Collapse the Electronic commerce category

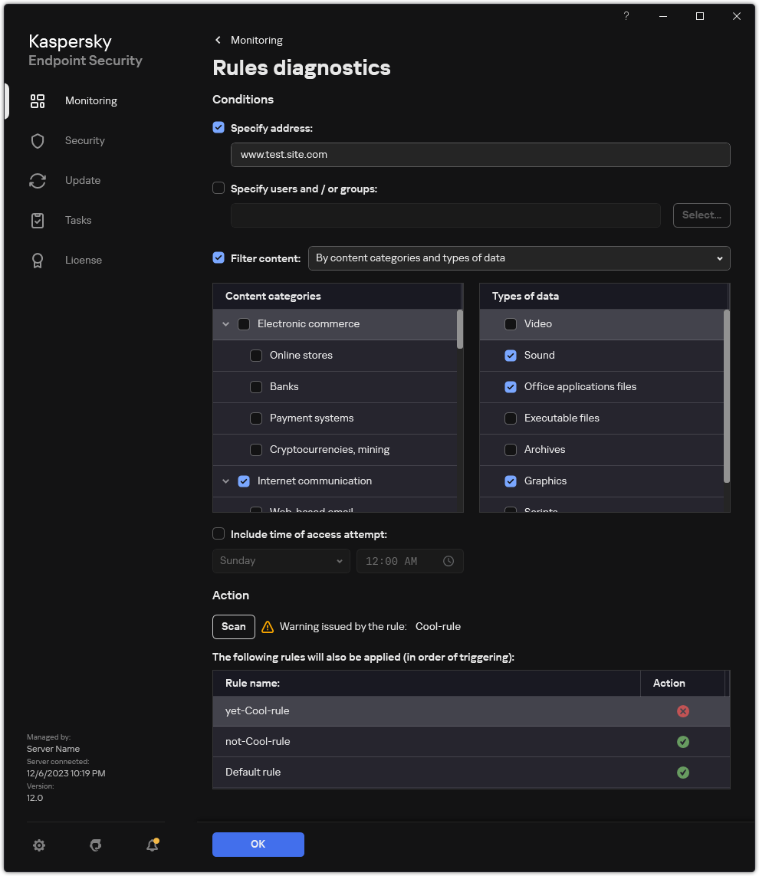click(225, 324)
